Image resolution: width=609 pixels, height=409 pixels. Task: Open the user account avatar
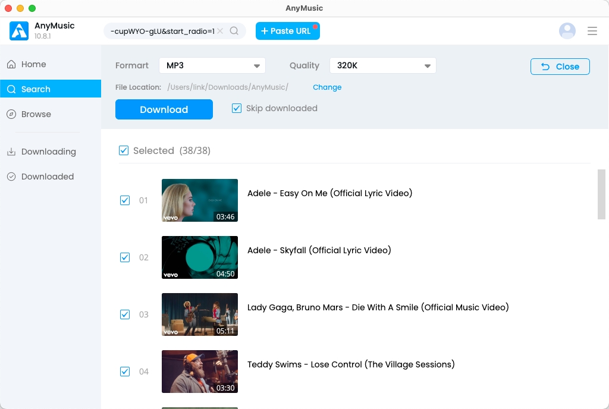click(x=567, y=31)
